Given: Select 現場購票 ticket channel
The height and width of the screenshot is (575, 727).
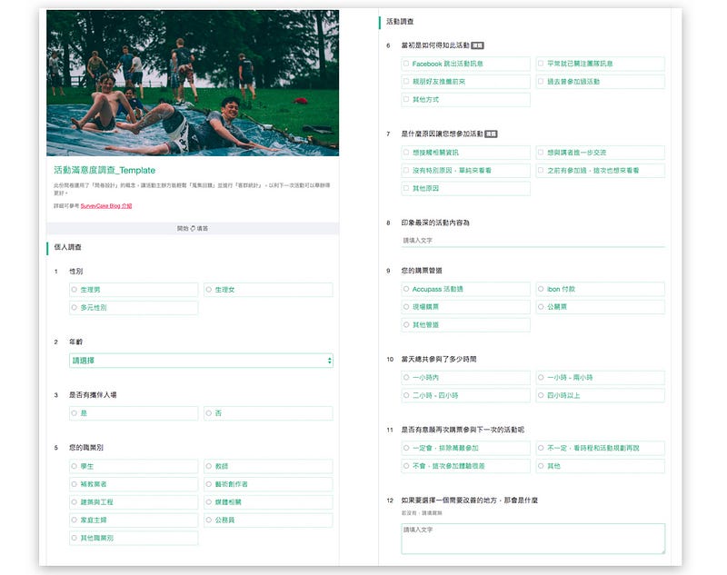Looking at the screenshot, I should [465, 307].
